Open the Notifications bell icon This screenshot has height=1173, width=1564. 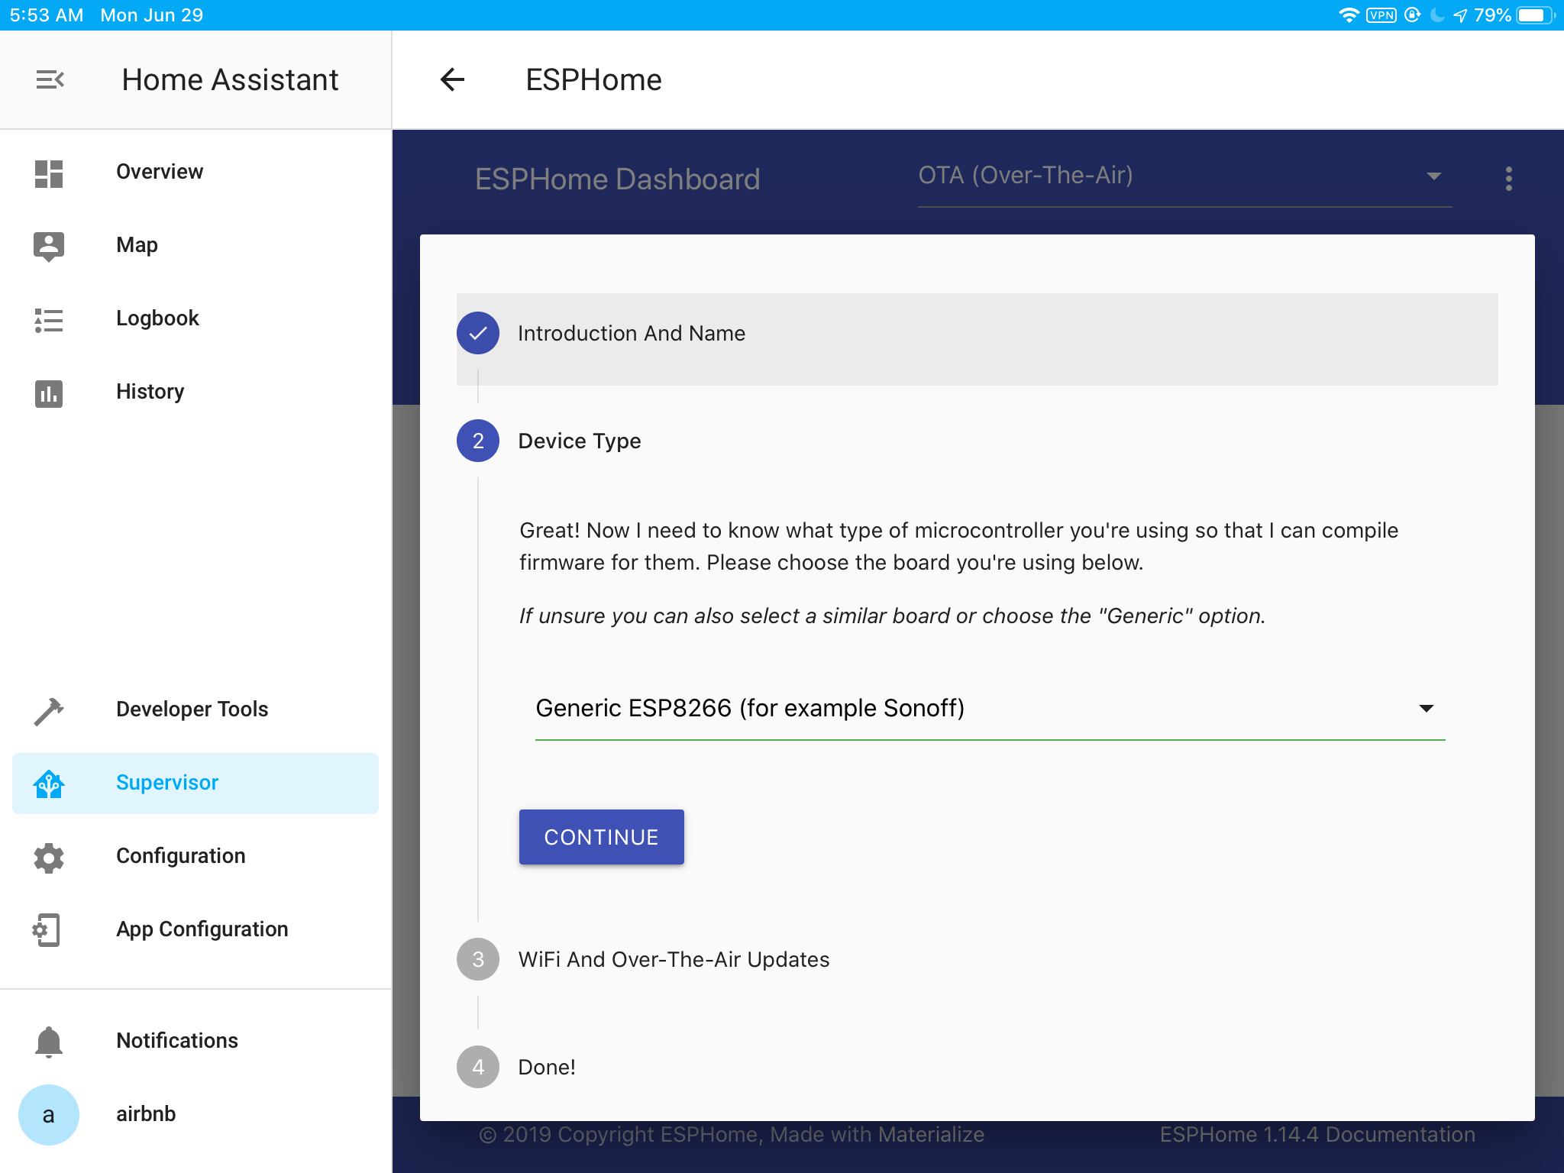click(49, 1042)
